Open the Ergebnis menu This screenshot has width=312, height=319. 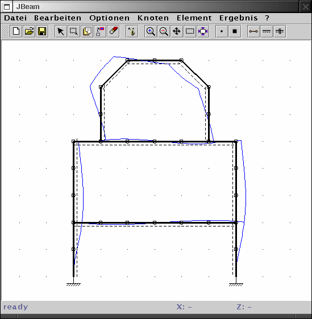tap(239, 18)
